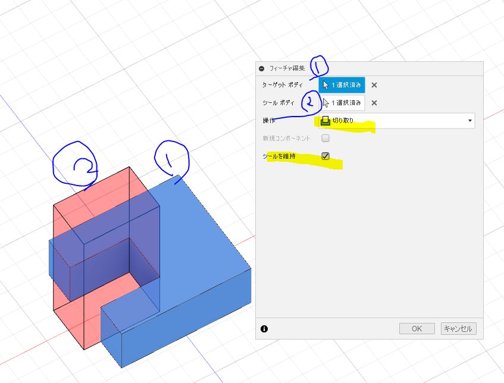
Task: Click the ツール ボディ selection button
Action: click(342, 103)
